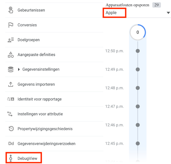The image size is (171, 164).
Task: Click the Conversies flag icon
Action: tap(11, 25)
